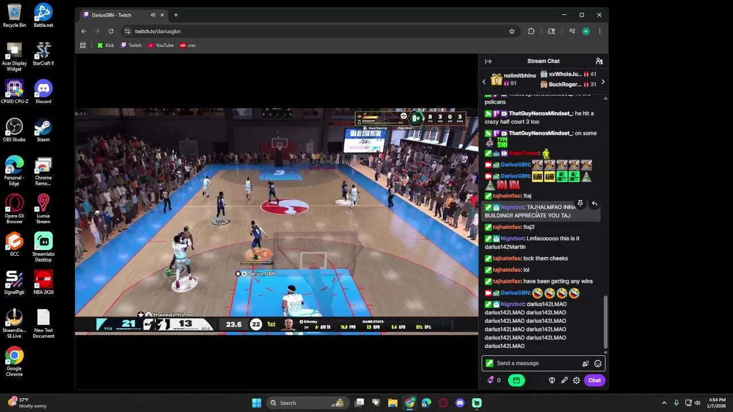Open the channel points balance

coord(494,381)
